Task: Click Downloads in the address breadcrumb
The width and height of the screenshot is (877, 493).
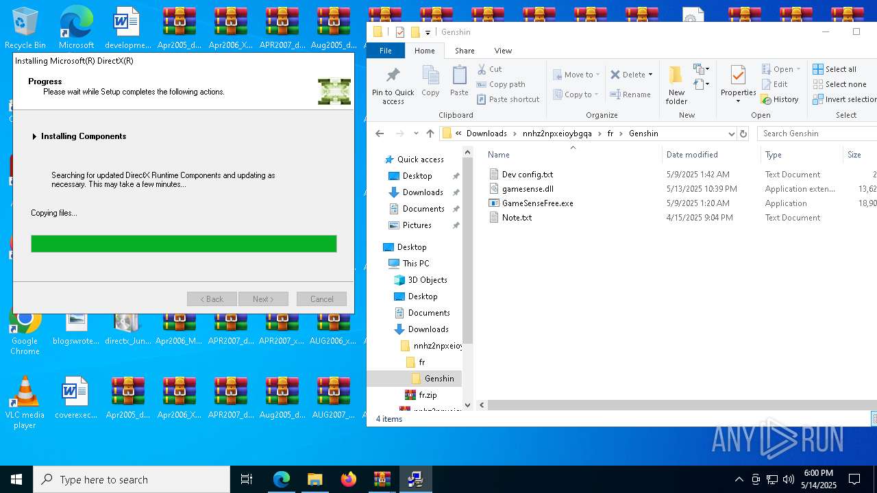Action: click(x=486, y=134)
